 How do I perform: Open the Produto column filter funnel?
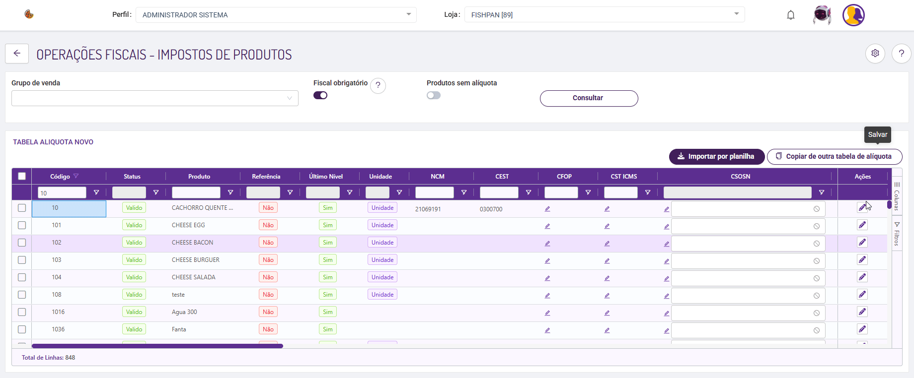[230, 192]
